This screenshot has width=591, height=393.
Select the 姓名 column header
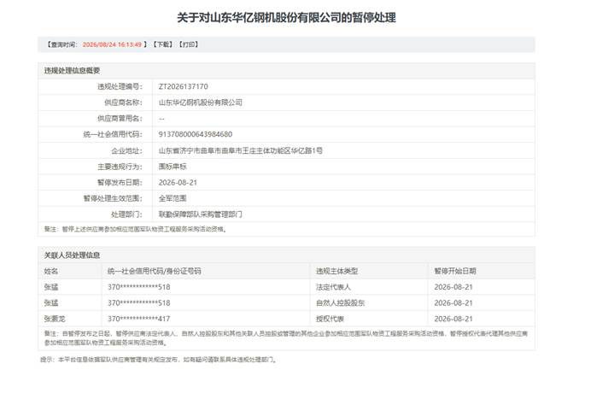(x=51, y=271)
